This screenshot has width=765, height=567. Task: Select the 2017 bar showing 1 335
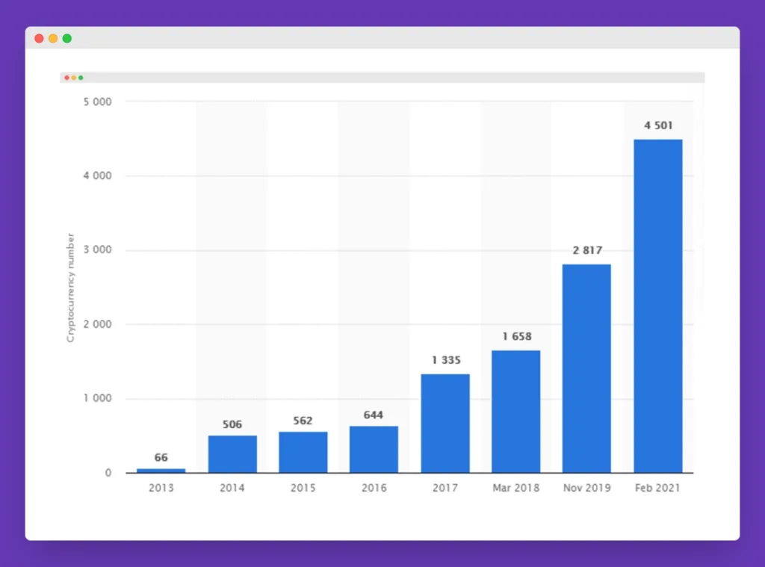(445, 422)
